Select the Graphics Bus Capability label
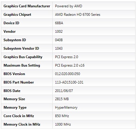 click(x=23, y=57)
